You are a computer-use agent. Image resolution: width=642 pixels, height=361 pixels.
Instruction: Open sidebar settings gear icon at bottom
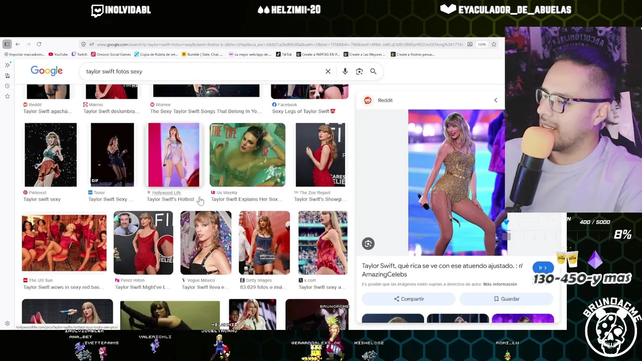click(x=7, y=323)
